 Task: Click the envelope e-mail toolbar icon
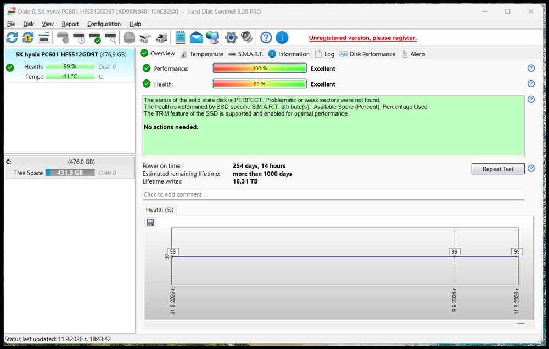click(x=196, y=37)
